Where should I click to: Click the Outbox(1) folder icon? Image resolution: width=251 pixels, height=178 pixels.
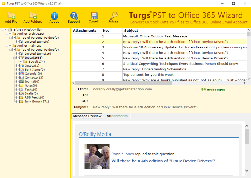[22, 66]
